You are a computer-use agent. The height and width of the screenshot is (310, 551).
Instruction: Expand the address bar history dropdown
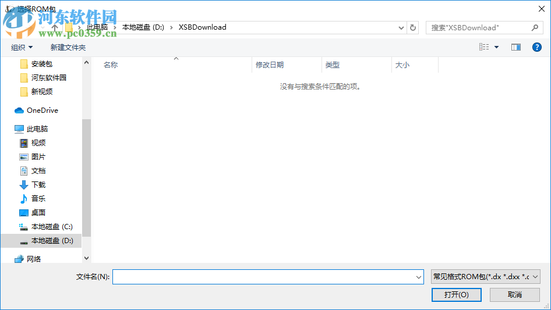coord(401,28)
